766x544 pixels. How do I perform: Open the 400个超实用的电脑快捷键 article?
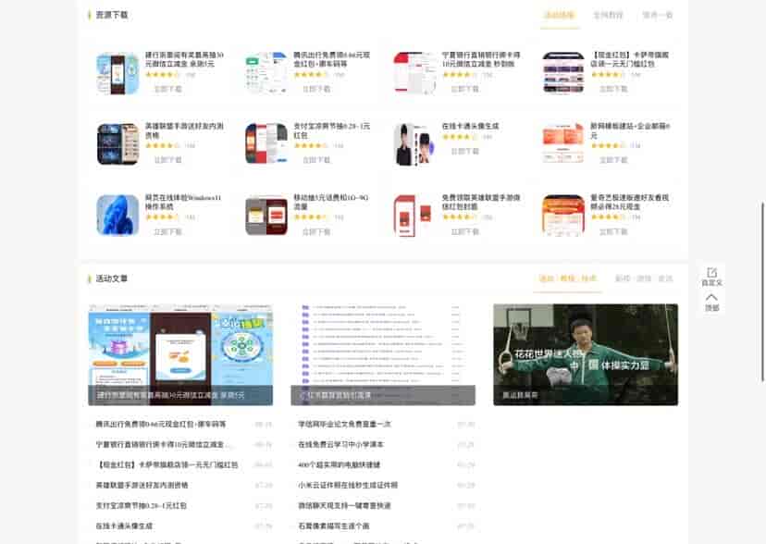(x=339, y=465)
